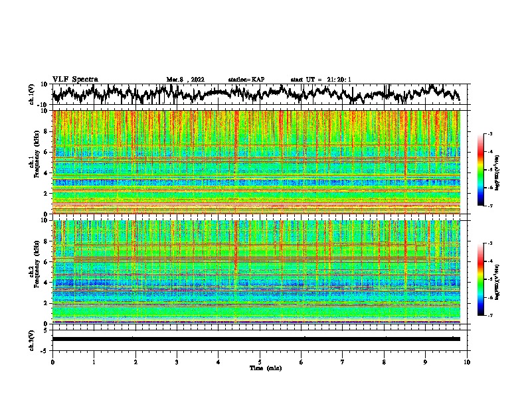Click the "-3" label on ch.2 color scale

coord(490,243)
